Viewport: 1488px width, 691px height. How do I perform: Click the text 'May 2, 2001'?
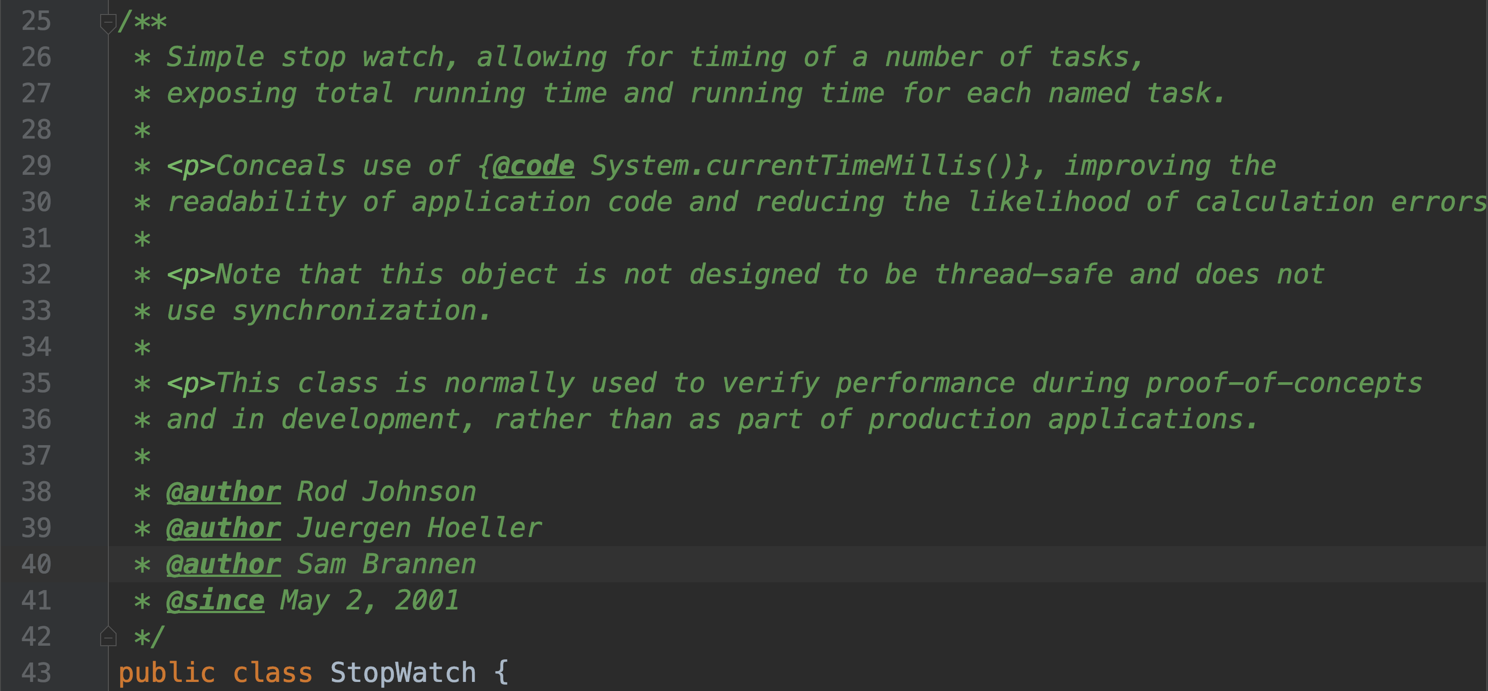[370, 601]
